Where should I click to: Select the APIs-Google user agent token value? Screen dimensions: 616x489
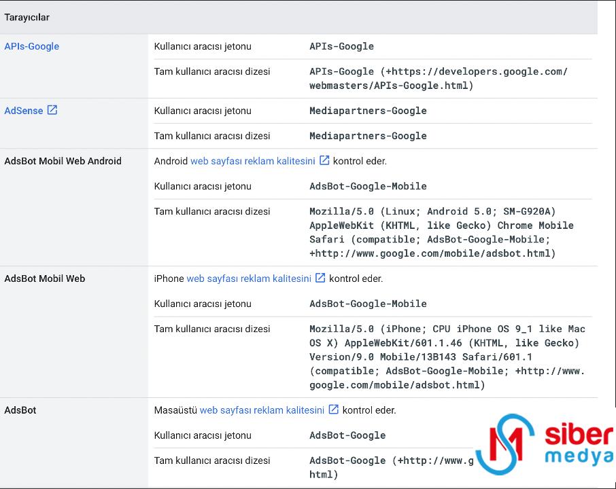[x=341, y=46]
